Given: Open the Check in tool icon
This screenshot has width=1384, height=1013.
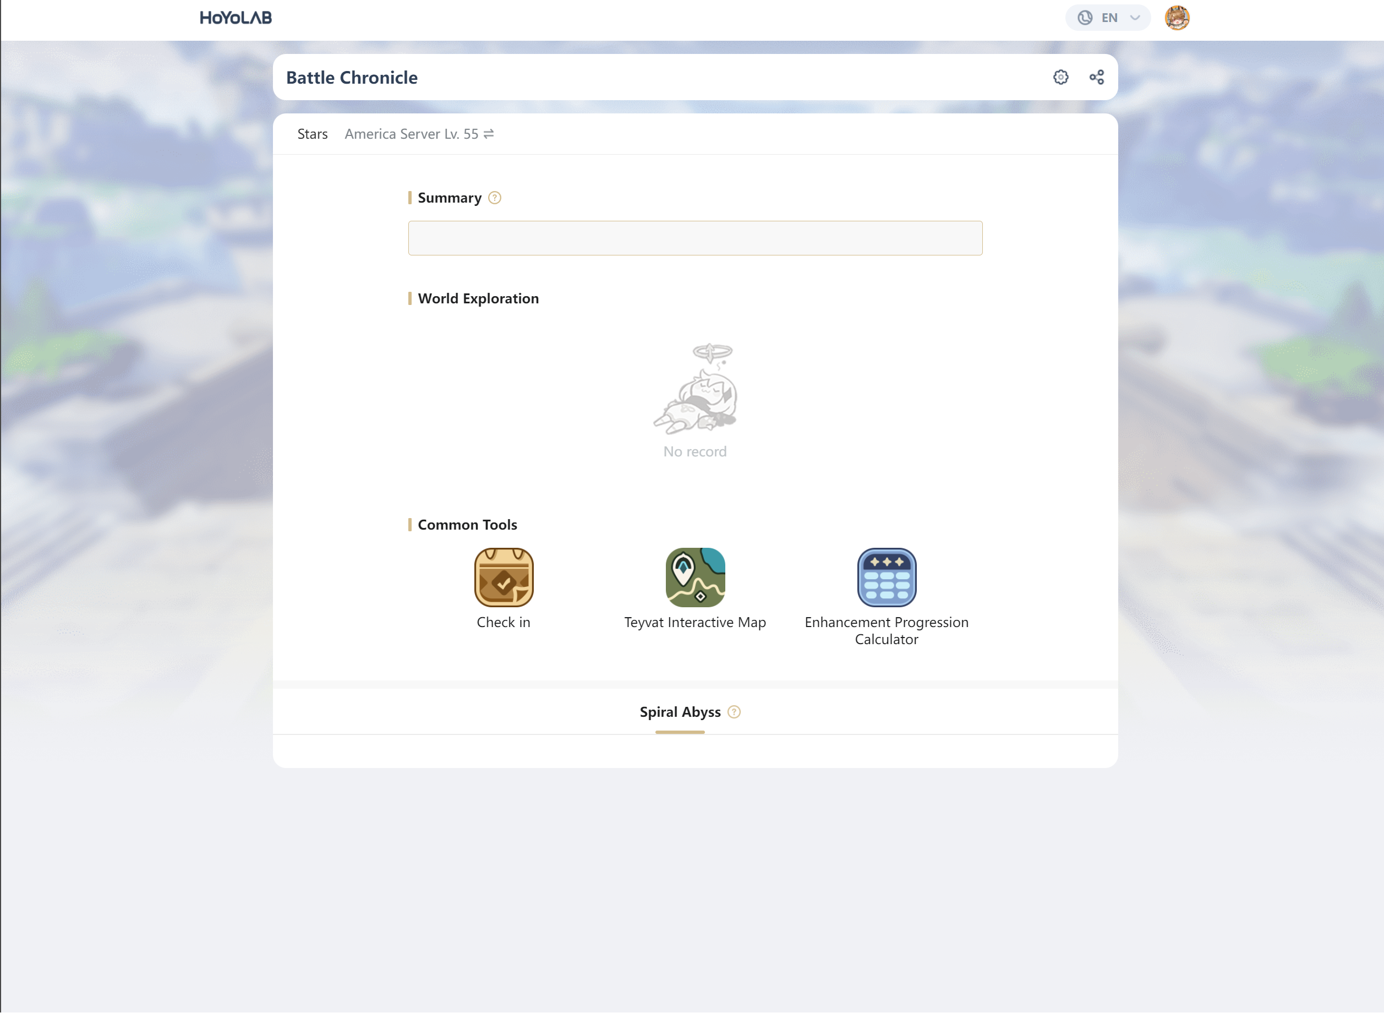Looking at the screenshot, I should (x=504, y=577).
